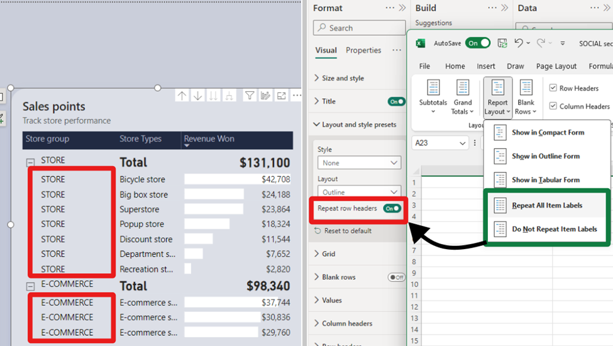Open the Excel Insert tab
Image resolution: width=613 pixels, height=346 pixels.
[486, 66]
